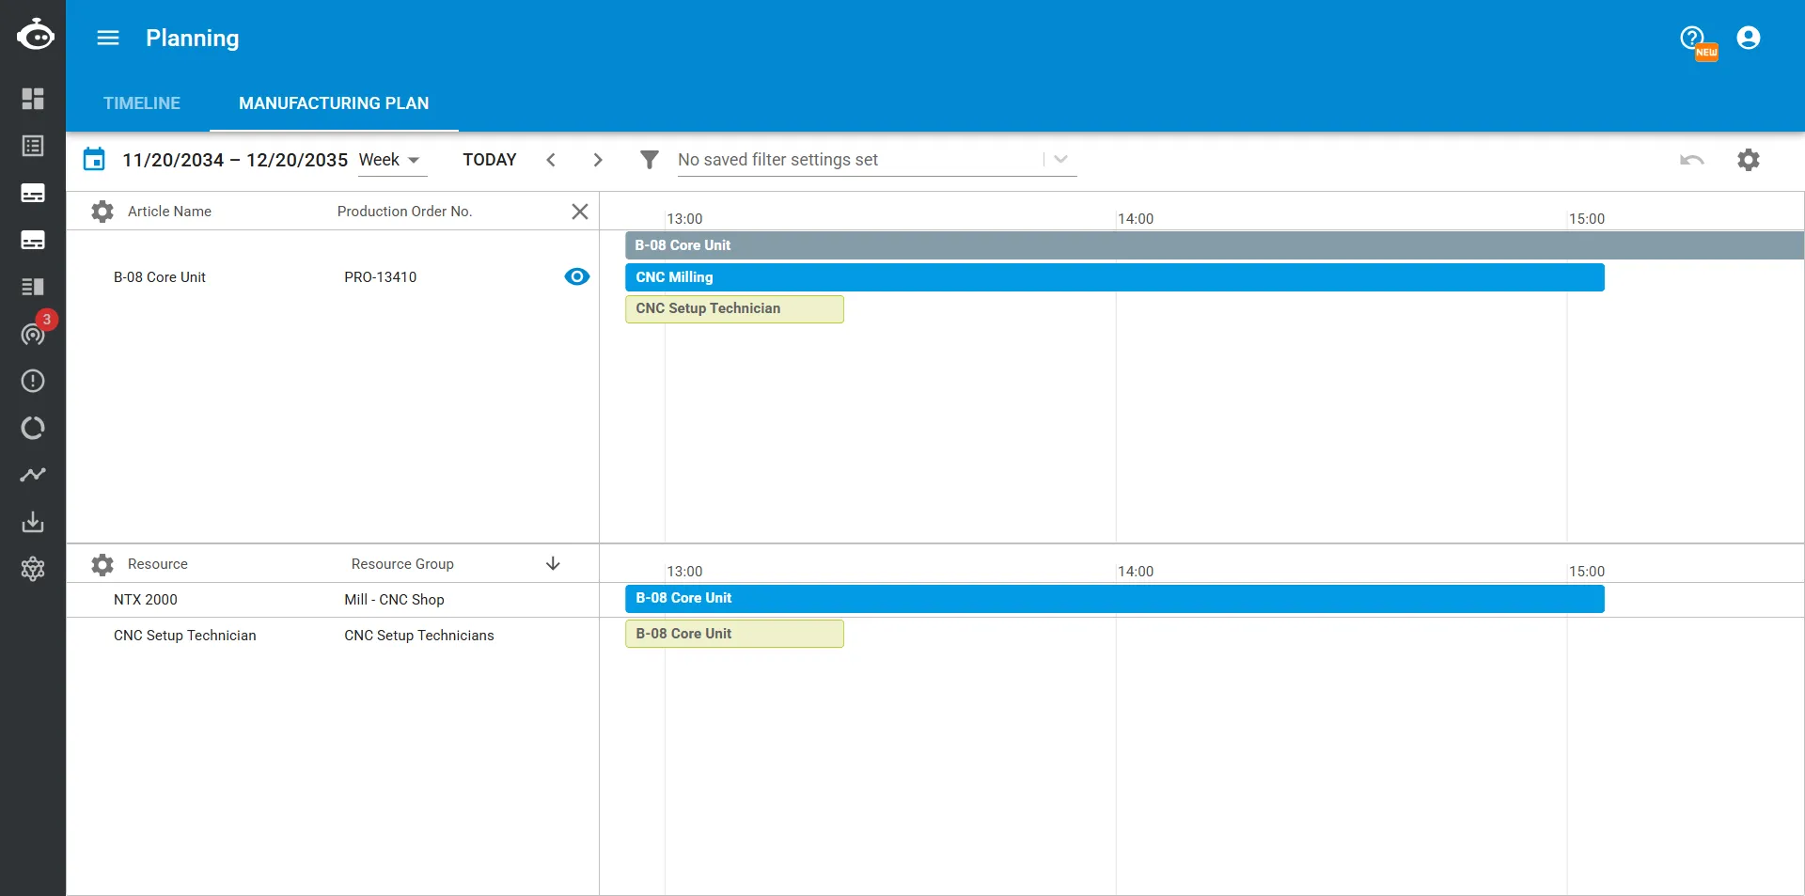The width and height of the screenshot is (1805, 896).
Task: Open the download sidebar icon
Action: (x=33, y=522)
